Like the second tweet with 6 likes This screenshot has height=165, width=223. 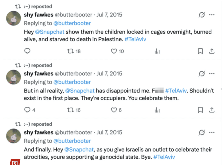(x=114, y=110)
